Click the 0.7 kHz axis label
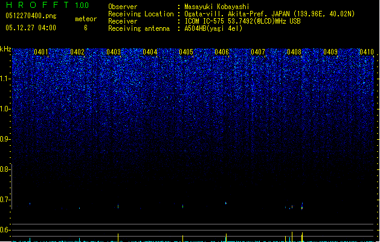The height and width of the screenshot is (242, 380). (5, 200)
